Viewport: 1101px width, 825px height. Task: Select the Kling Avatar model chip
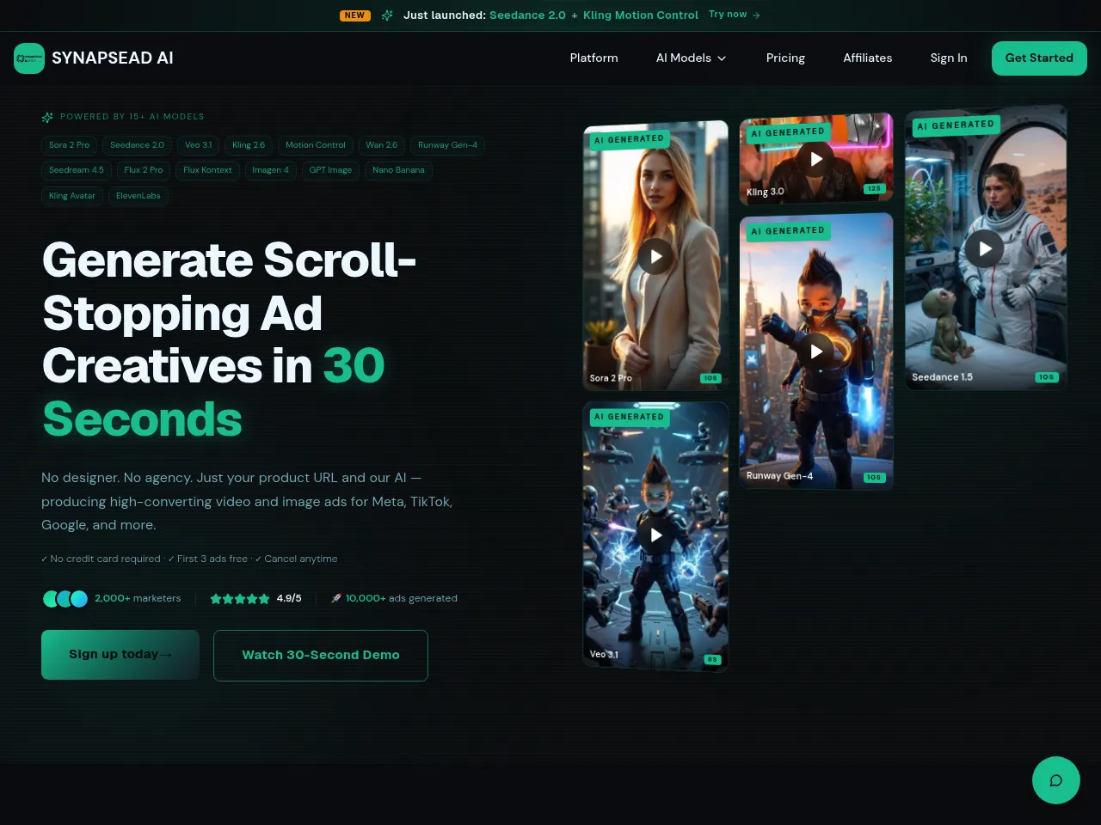coord(72,196)
